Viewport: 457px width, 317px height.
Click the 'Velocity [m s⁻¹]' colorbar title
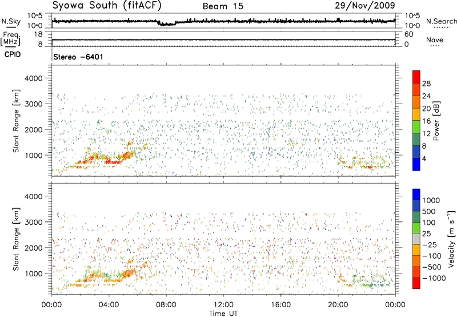tap(451, 239)
